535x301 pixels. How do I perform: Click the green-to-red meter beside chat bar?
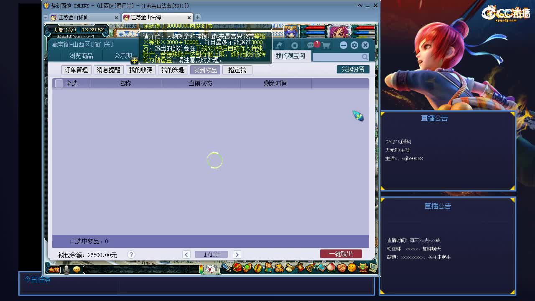click(x=201, y=270)
